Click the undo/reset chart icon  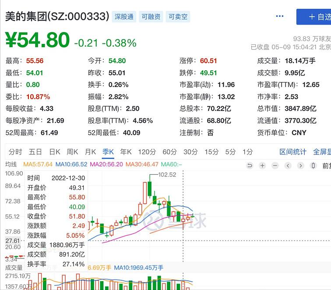[250, 165]
